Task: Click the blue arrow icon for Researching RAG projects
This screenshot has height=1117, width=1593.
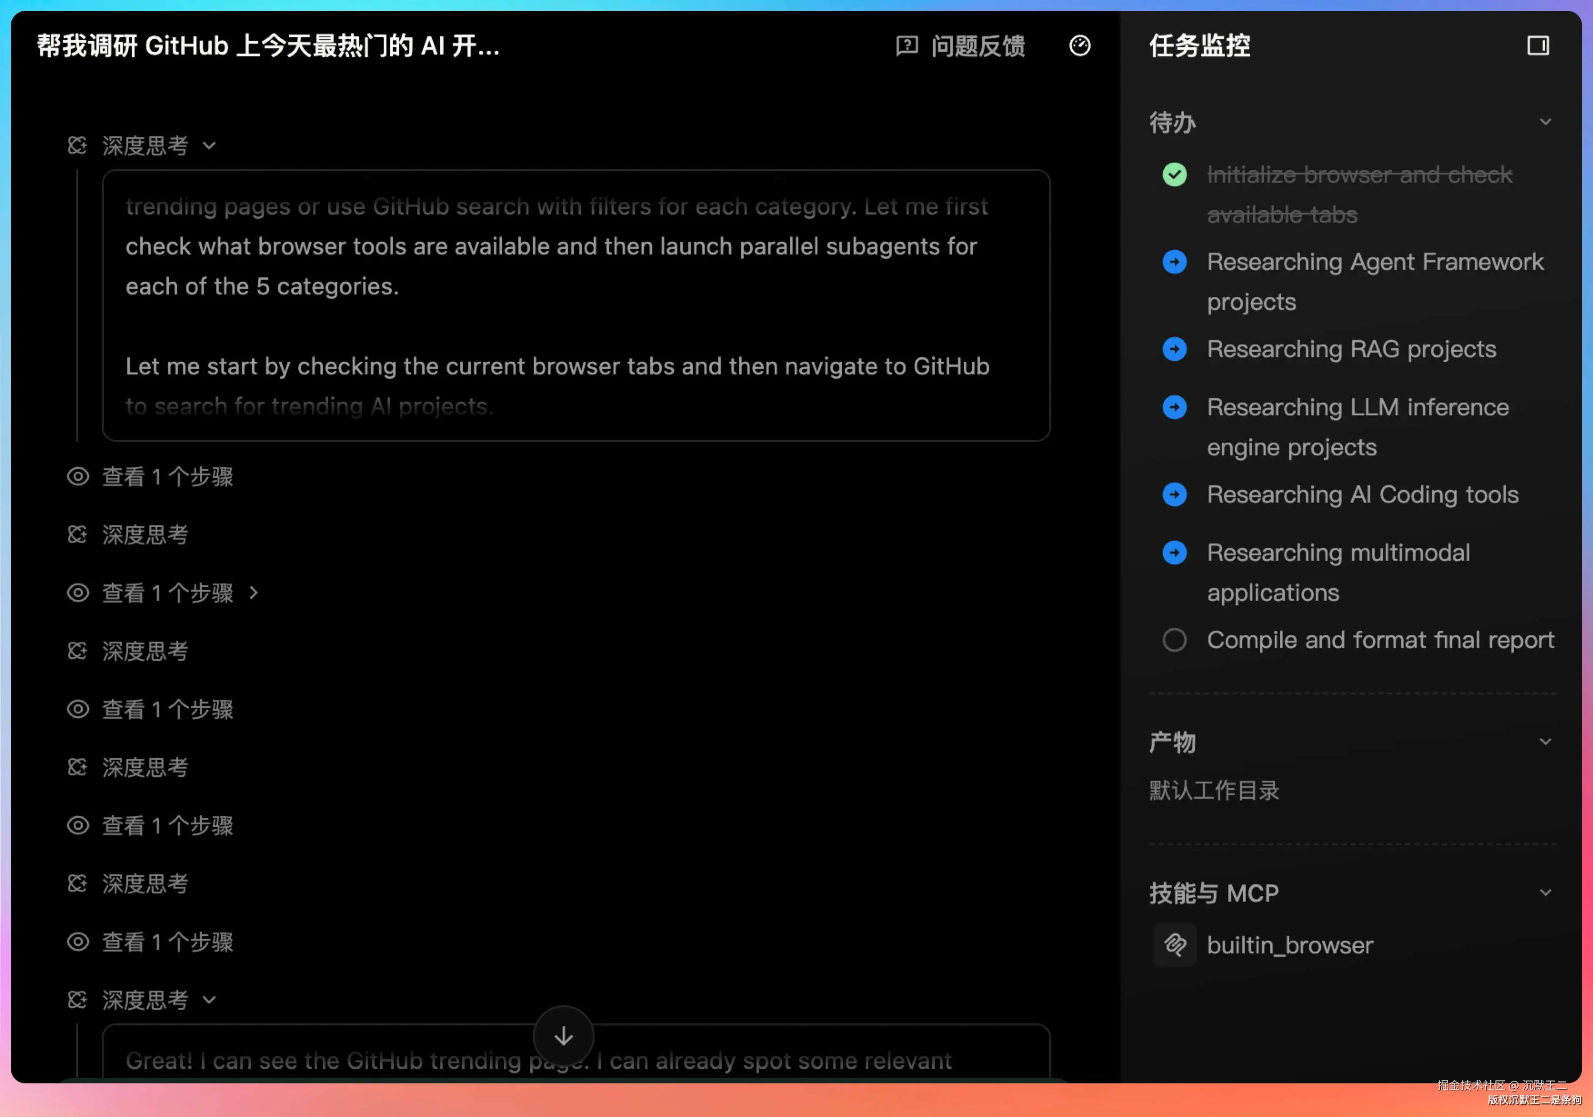Action: 1174,349
